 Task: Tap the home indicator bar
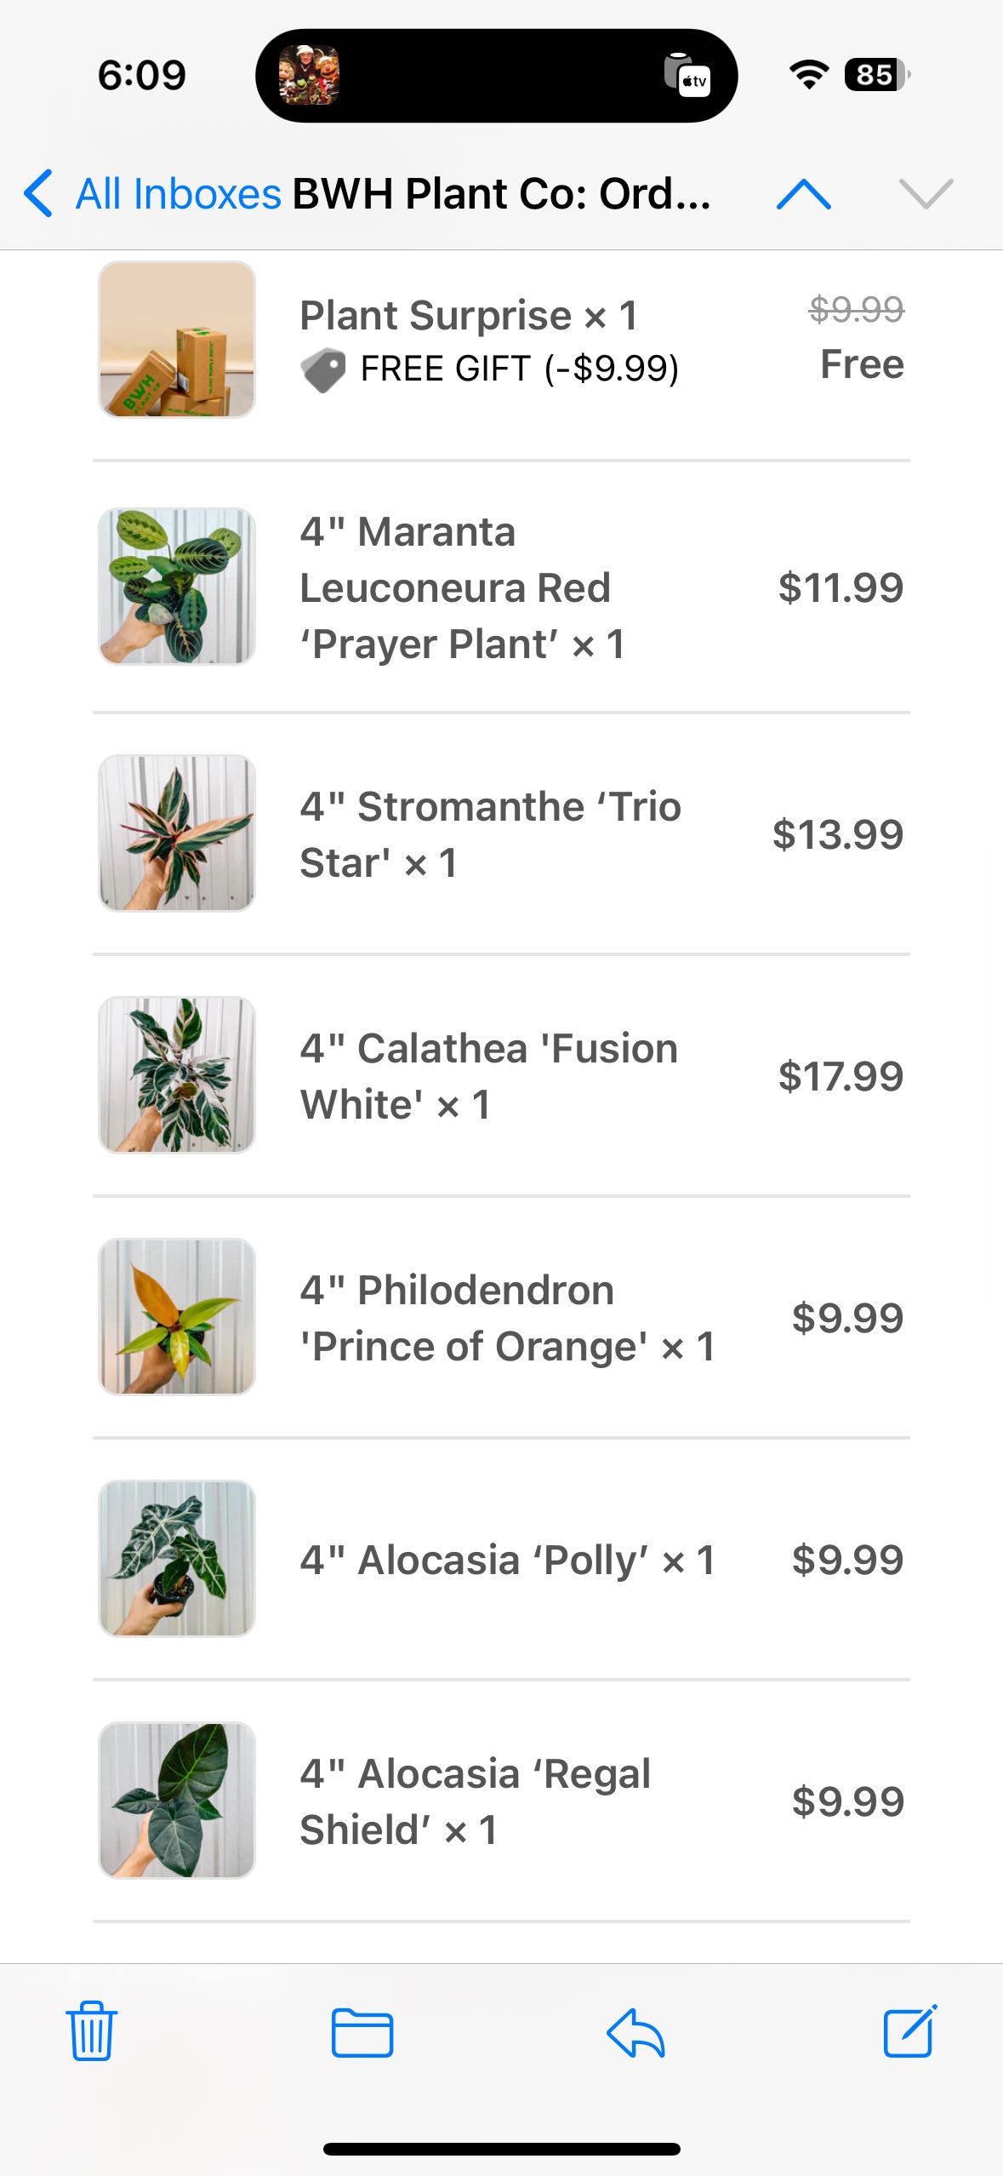click(x=502, y=2149)
